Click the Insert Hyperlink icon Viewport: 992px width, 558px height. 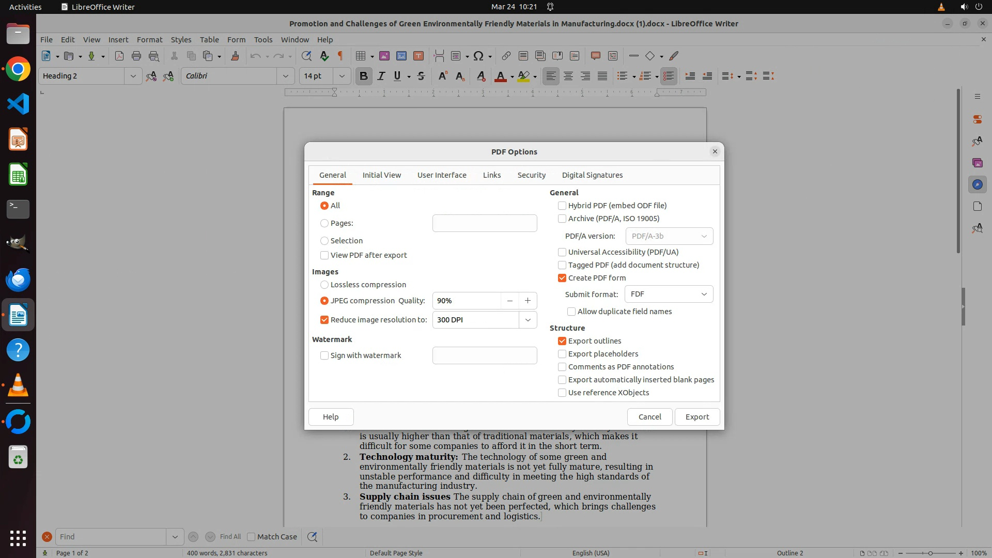pos(506,56)
